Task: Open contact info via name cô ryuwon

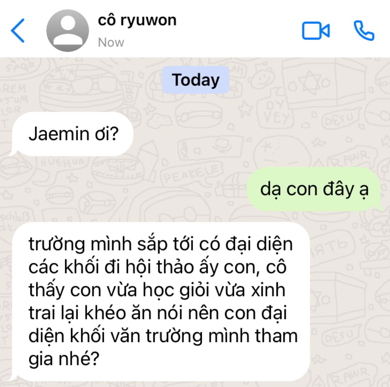Action: click(137, 21)
